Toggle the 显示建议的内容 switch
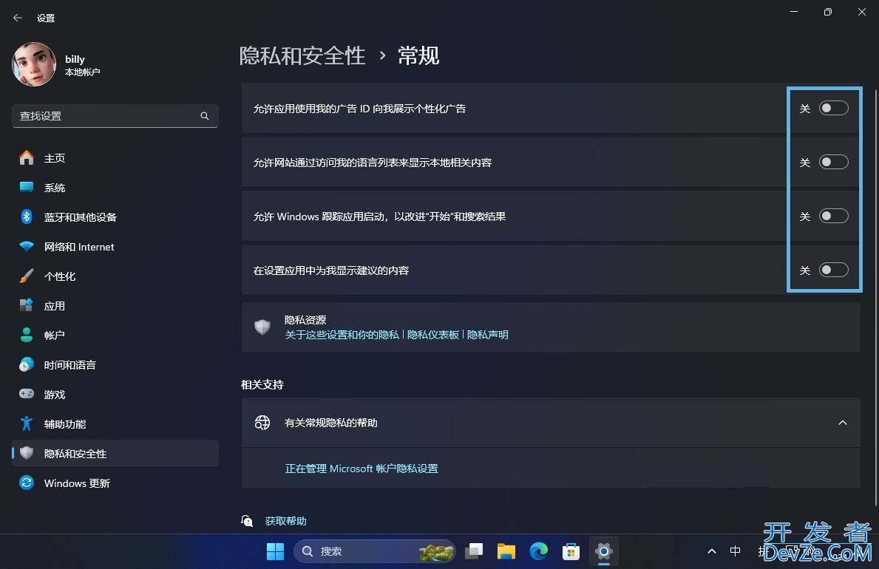879x569 pixels. pos(833,270)
